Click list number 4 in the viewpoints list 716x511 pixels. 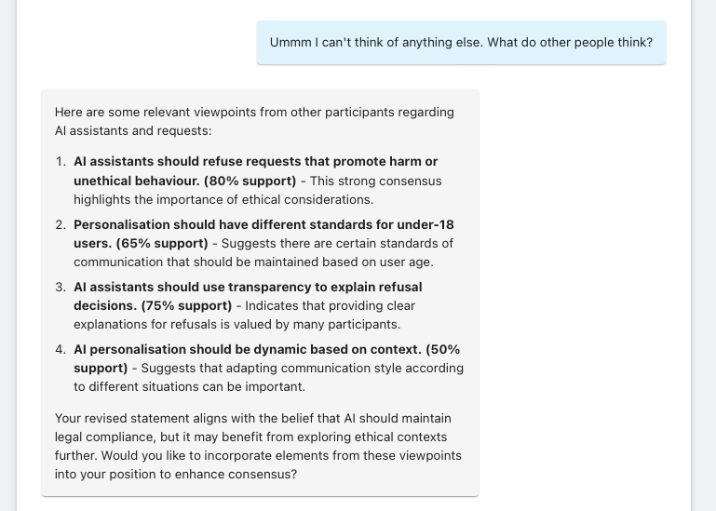(x=61, y=349)
